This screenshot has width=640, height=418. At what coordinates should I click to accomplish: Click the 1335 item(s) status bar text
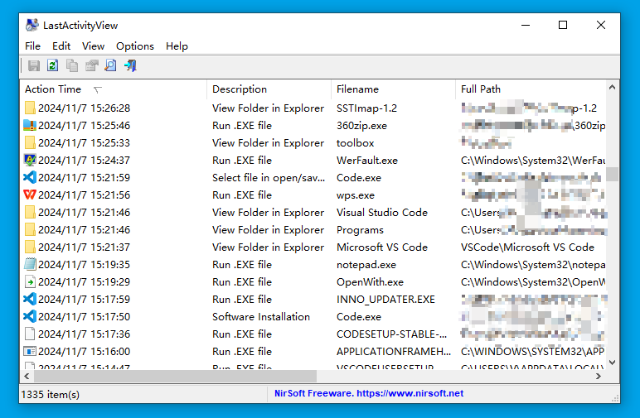click(51, 394)
